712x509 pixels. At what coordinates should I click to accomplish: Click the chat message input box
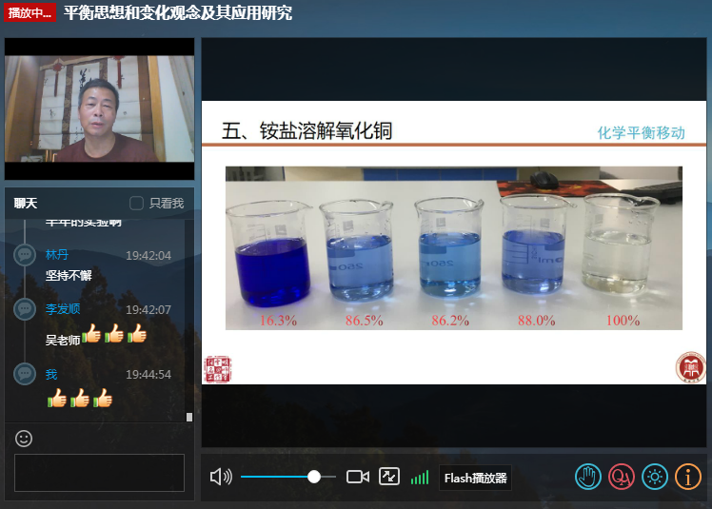[x=99, y=473]
